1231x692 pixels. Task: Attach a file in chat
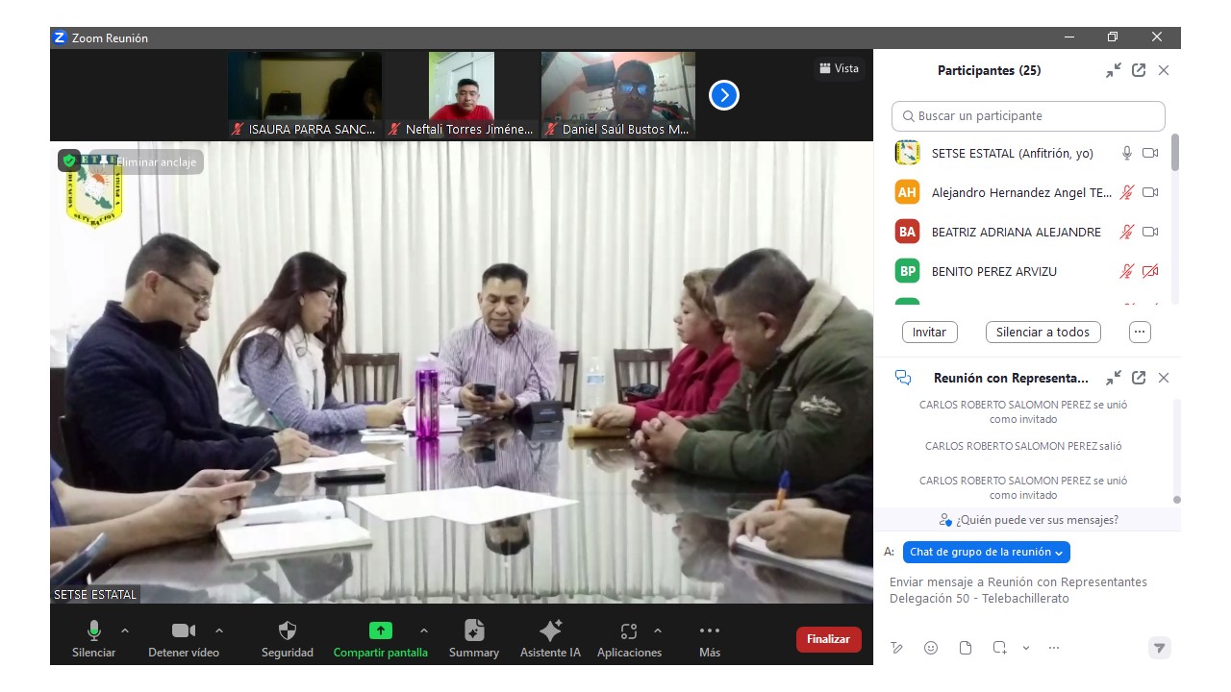(x=966, y=648)
